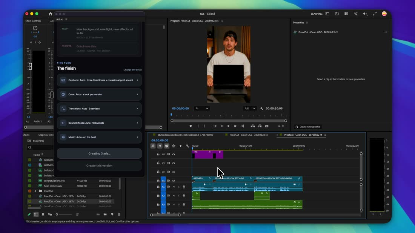The image size is (415, 233).
Task: Mute audio track A1
Action: pos(174,187)
